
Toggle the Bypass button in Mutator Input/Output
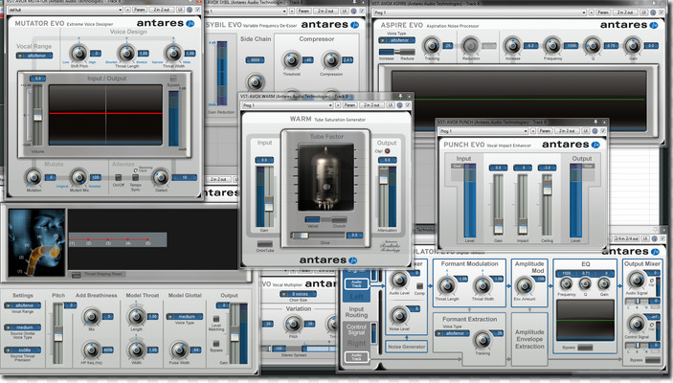pos(173,79)
